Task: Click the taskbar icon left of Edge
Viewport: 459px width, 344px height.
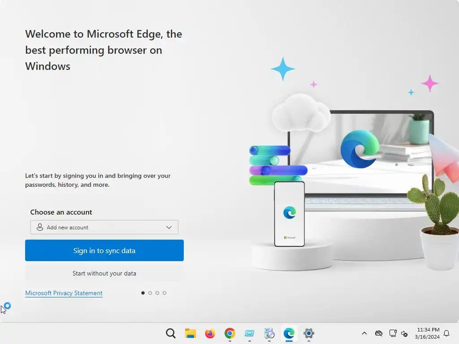Action: point(269,333)
